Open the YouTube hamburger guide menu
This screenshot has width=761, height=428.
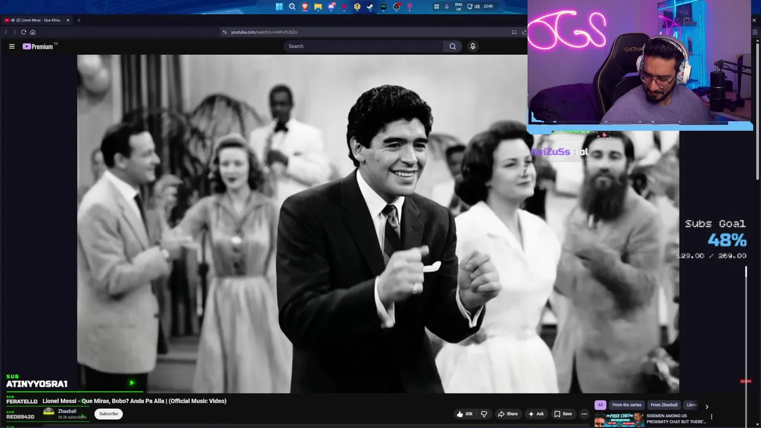(11, 46)
